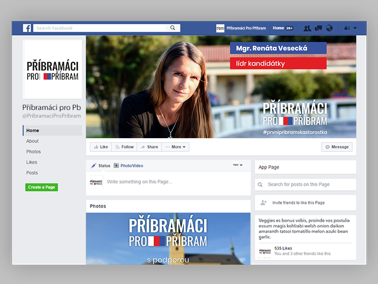The image size is (378, 284).
Task: Click the invite friends person icon
Action: click(x=263, y=202)
